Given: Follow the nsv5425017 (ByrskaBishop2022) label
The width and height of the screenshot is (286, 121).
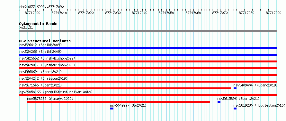Looking at the screenshot, I should pos(47,65).
